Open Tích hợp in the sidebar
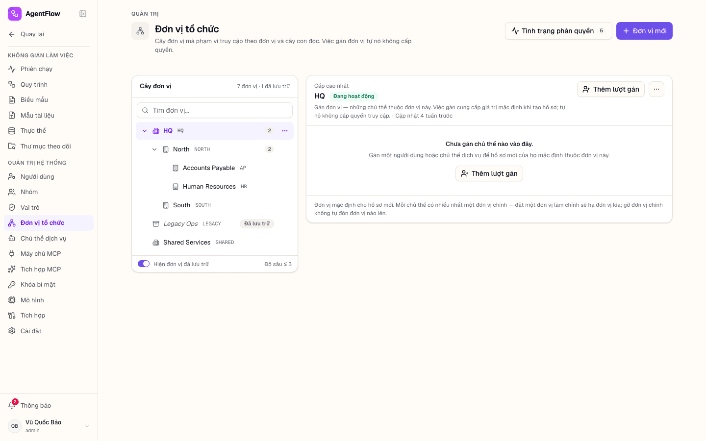 (x=49, y=316)
